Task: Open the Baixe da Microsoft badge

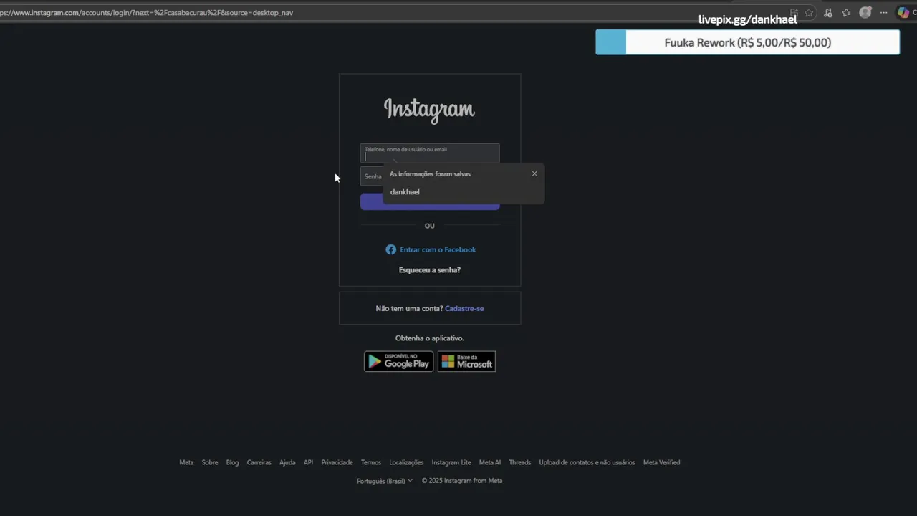Action: point(466,361)
